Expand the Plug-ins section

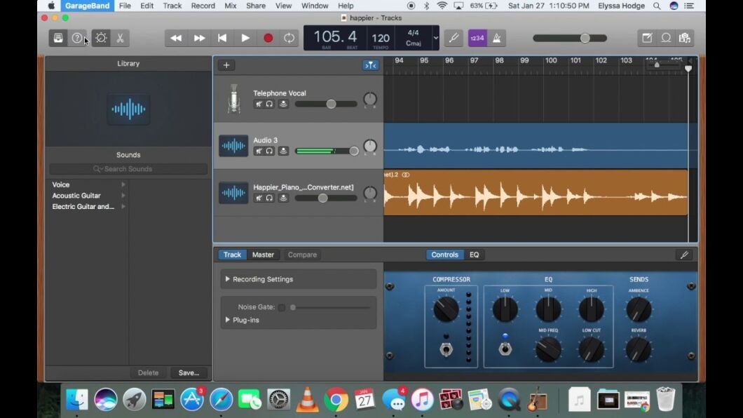[x=245, y=320]
